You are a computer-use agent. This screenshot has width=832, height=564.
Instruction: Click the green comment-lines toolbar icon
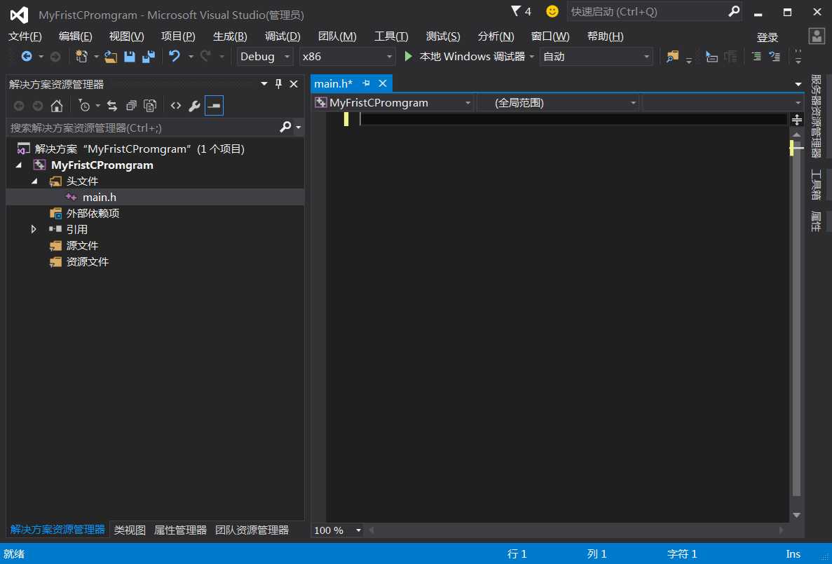pos(757,56)
